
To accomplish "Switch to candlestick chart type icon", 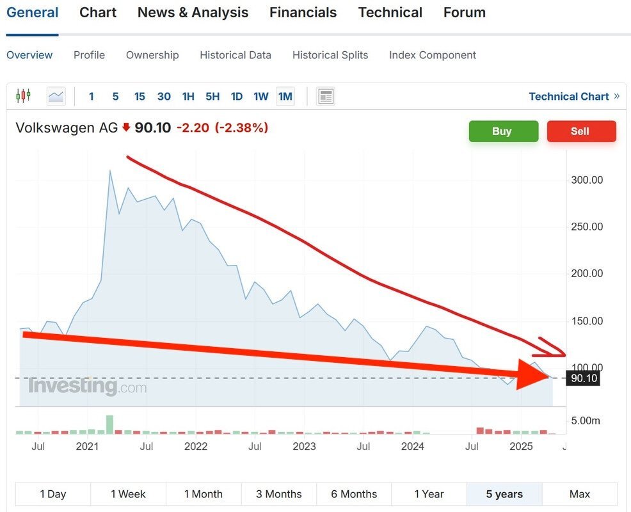I will pyautogui.click(x=23, y=96).
